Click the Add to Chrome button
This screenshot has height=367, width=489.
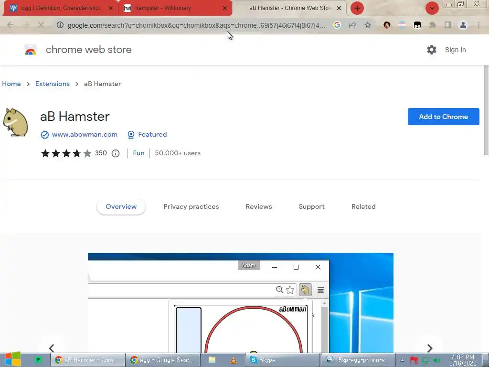pos(444,117)
